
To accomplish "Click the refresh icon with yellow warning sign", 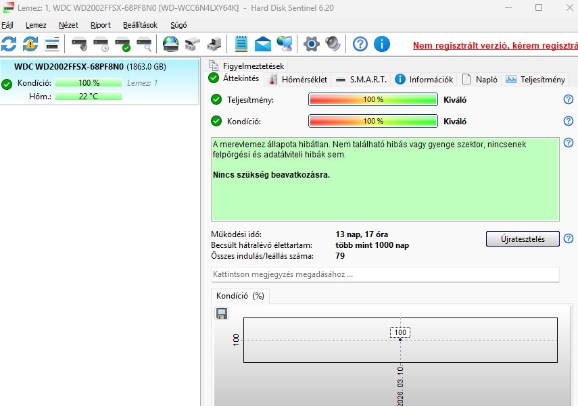I will pyautogui.click(x=30, y=44).
